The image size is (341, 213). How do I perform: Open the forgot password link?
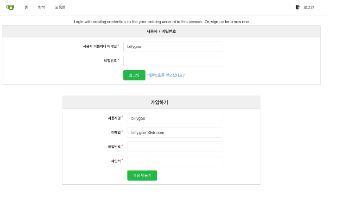coord(166,75)
